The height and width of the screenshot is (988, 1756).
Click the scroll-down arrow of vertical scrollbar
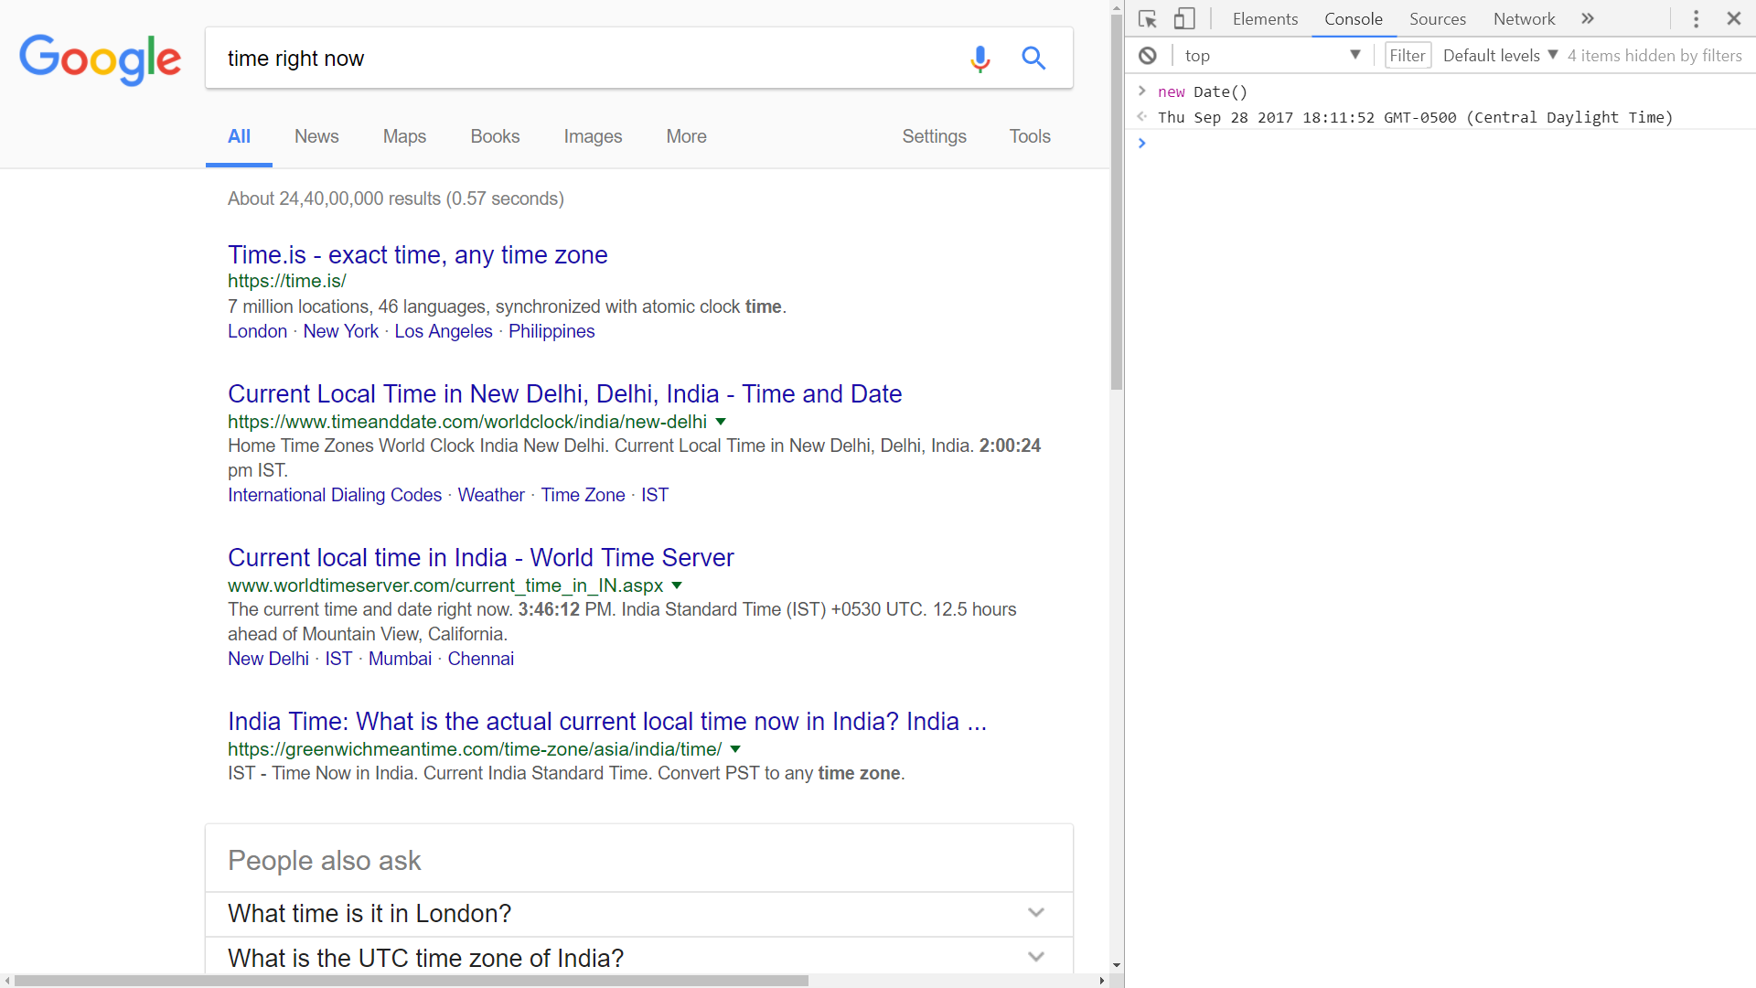(1117, 966)
